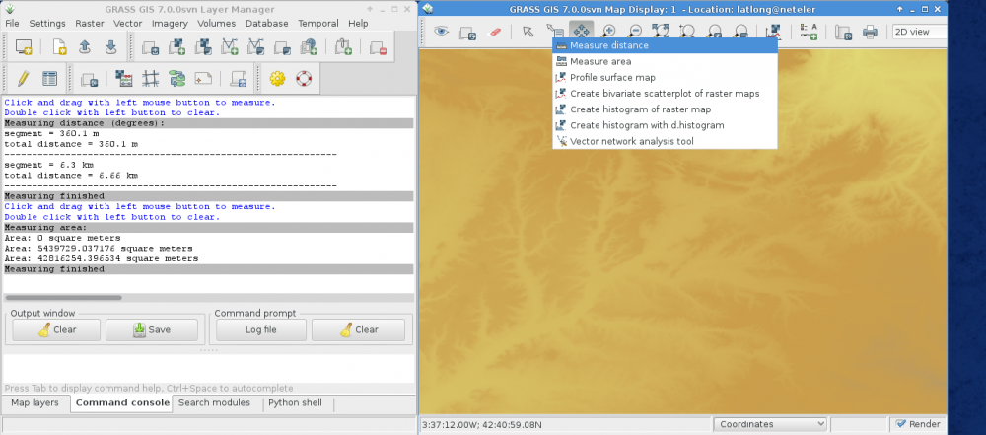
Task: Open raster map calculator icon
Action: click(x=124, y=78)
